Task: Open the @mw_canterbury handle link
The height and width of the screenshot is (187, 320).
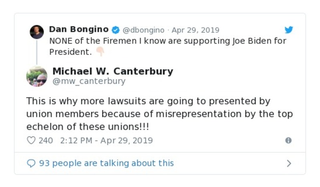Action: click(89, 81)
